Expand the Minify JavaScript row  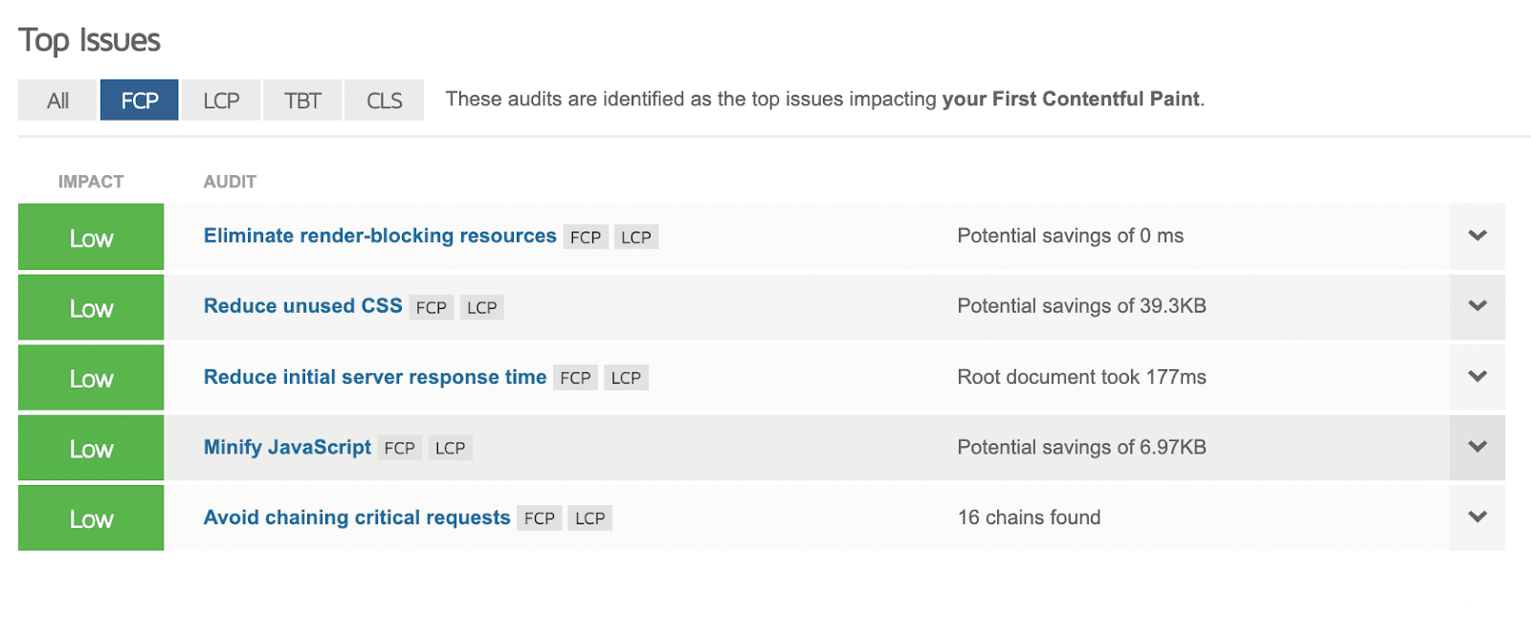pos(1476,447)
